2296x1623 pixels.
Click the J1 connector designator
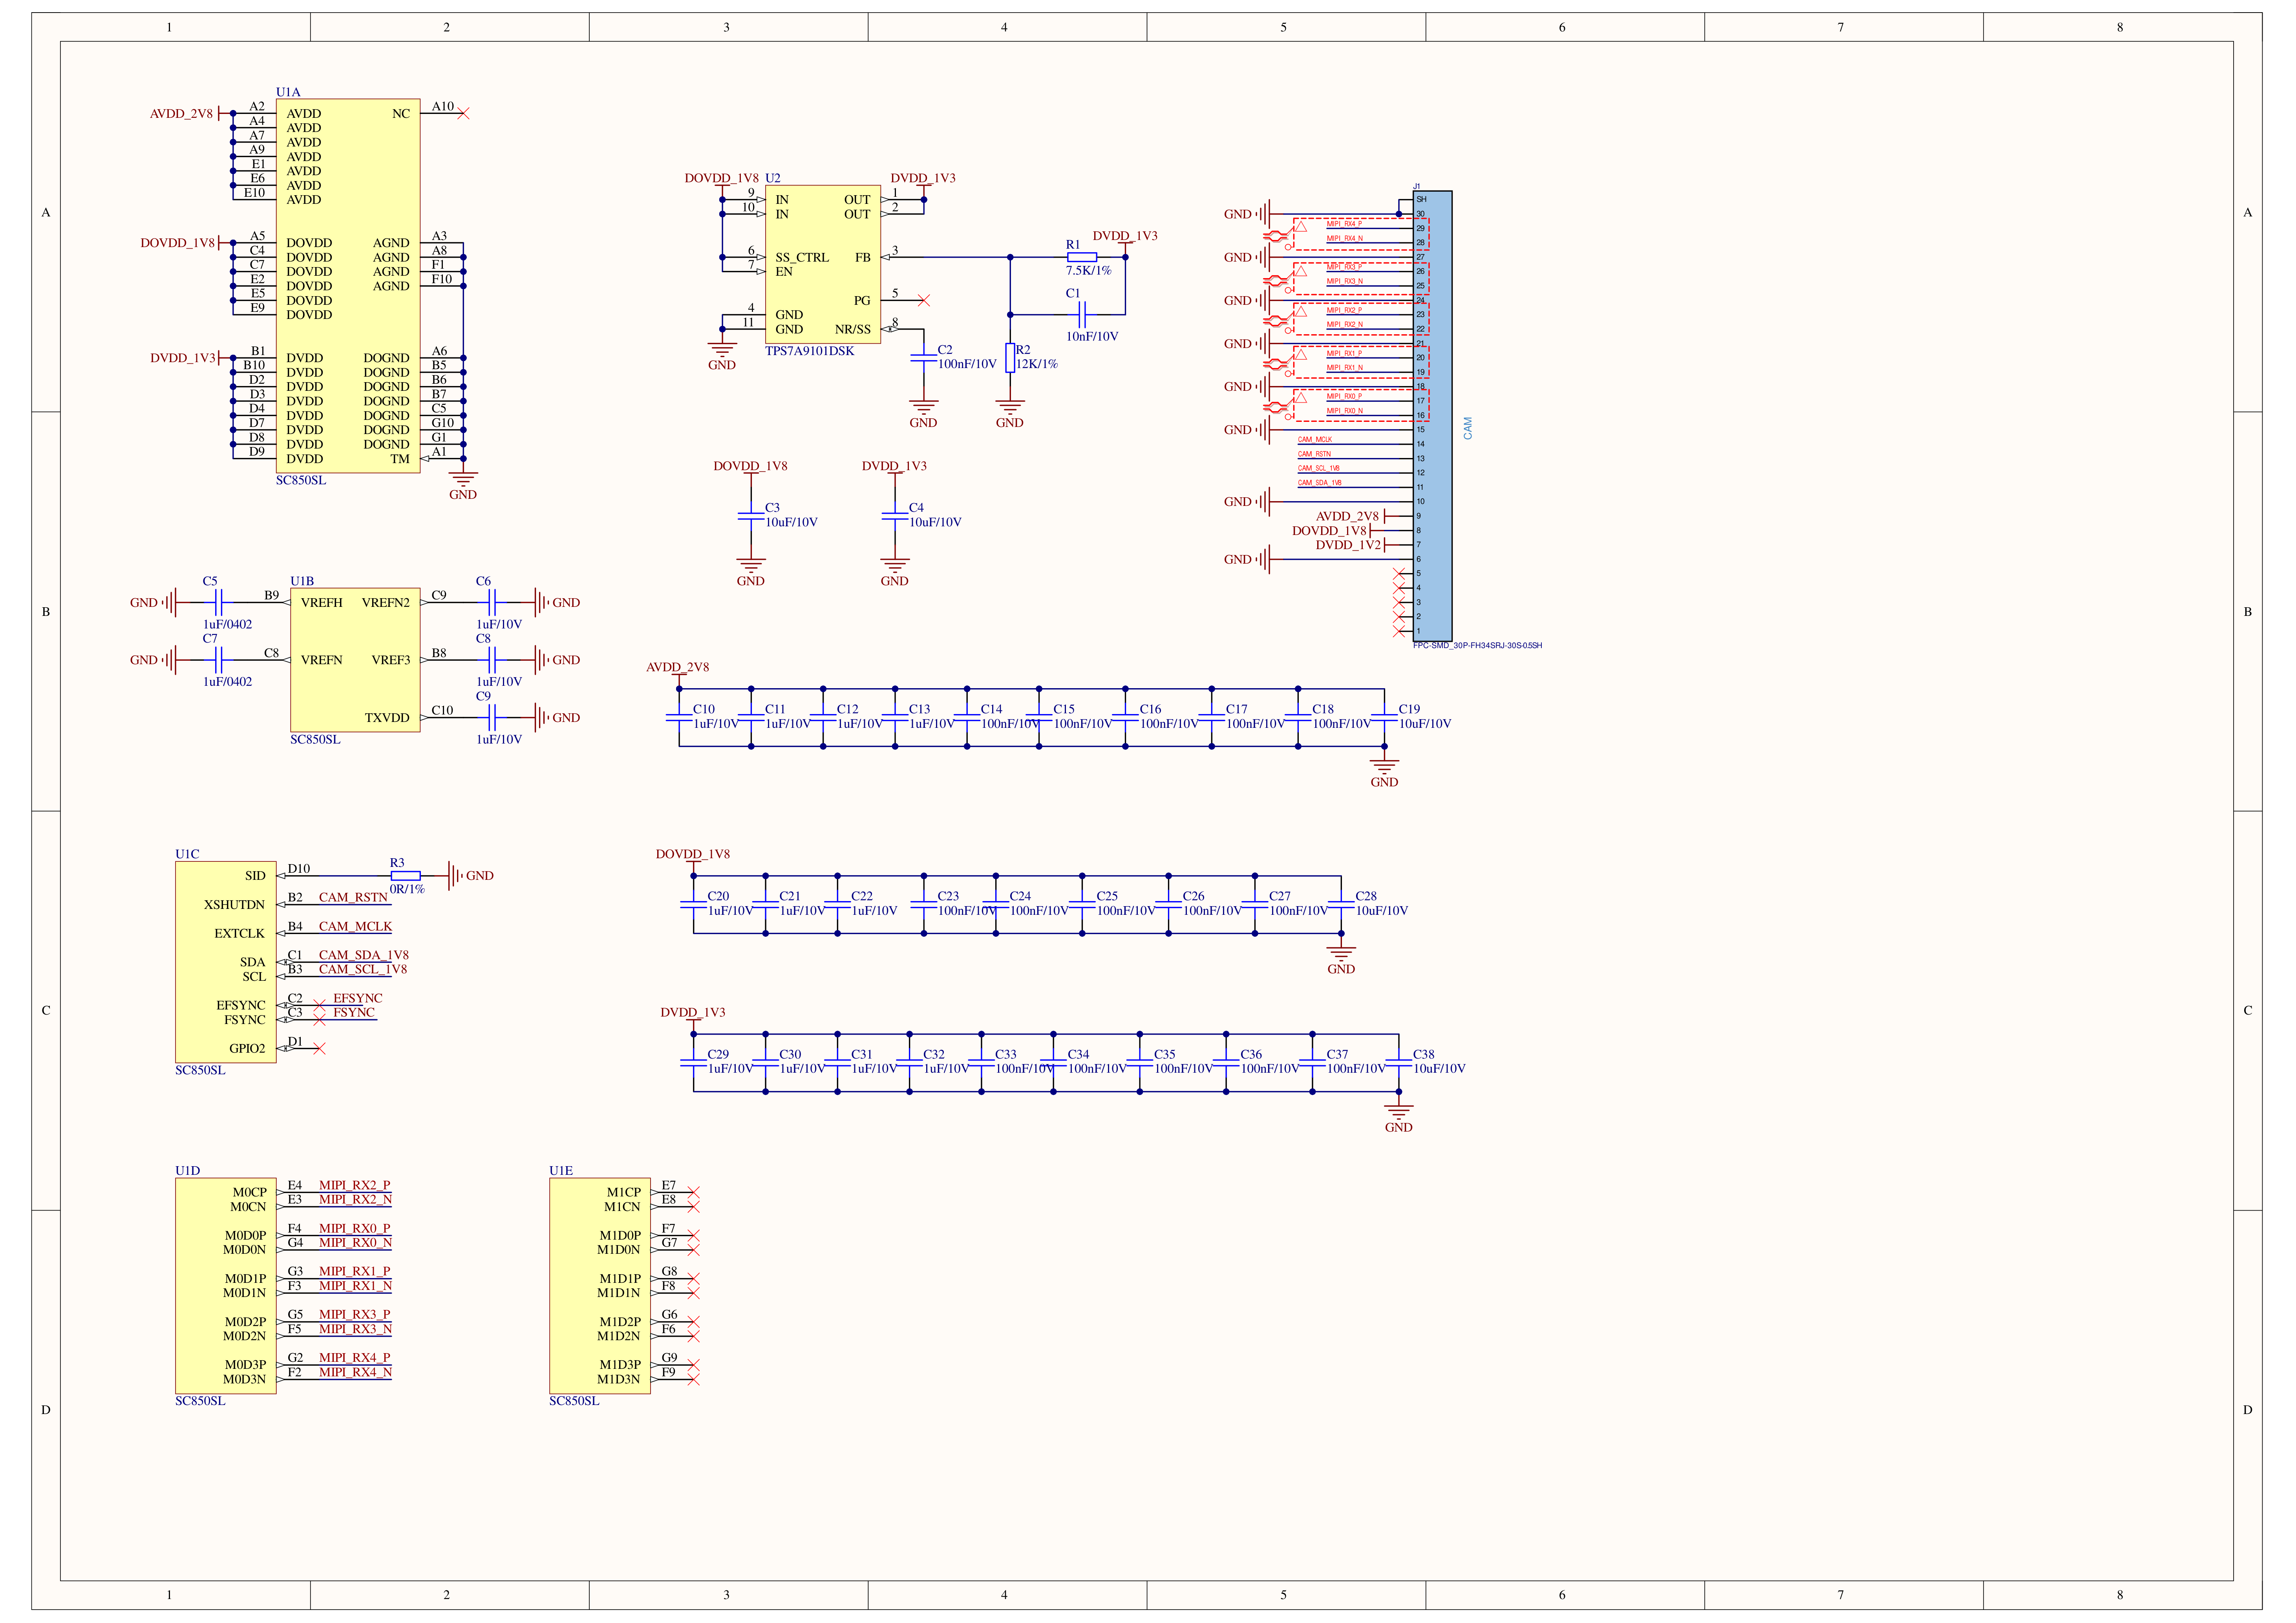click(1417, 187)
